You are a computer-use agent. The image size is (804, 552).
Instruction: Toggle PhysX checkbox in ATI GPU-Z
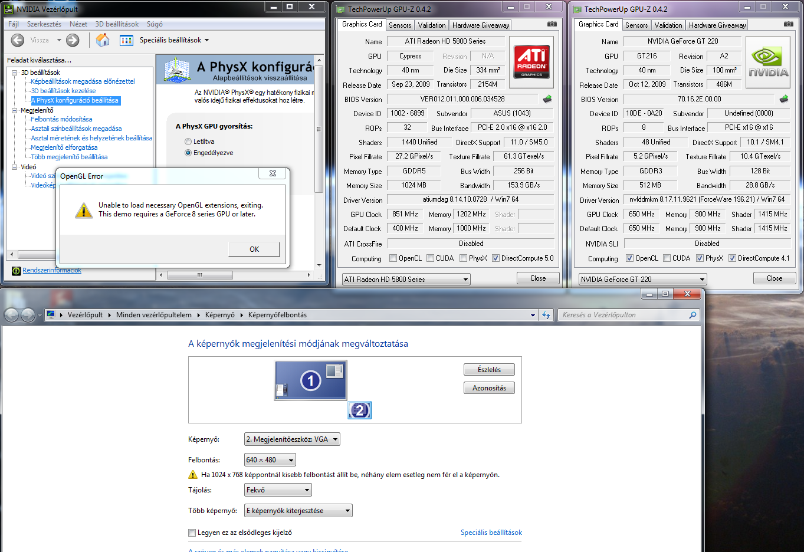[464, 258]
